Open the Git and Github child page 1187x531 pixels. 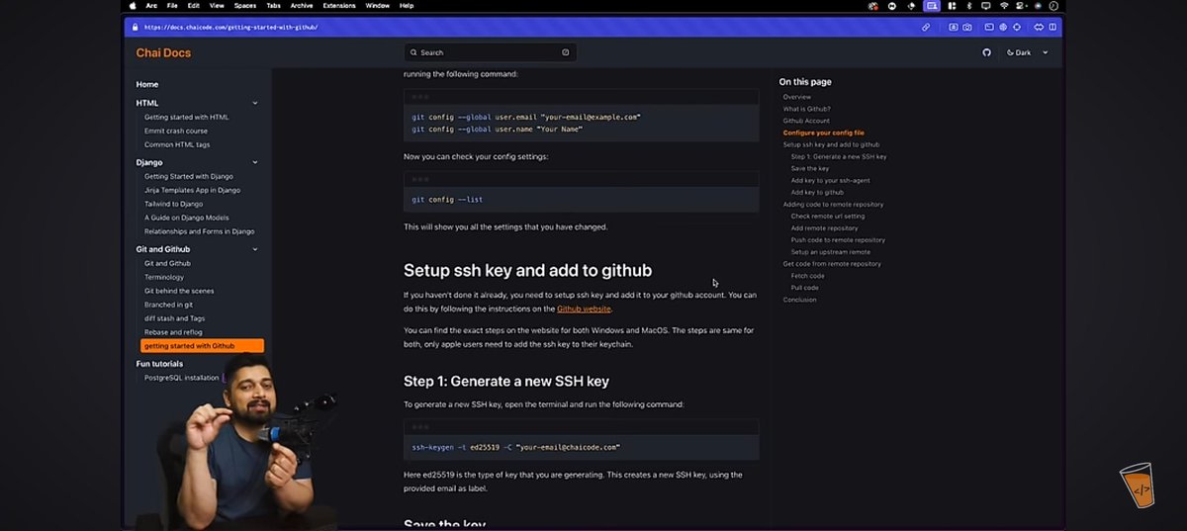coord(167,263)
